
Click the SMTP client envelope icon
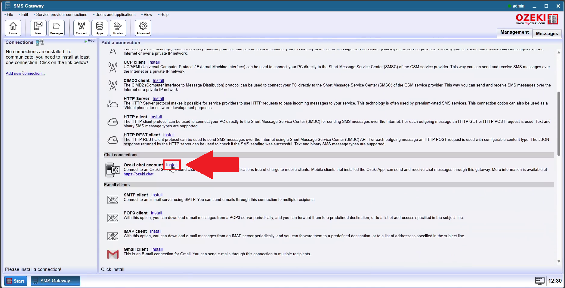tap(113, 200)
